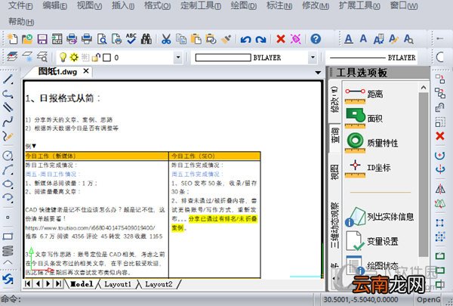Expand the drawing tabs list arrow
The image size is (453, 306).
[318, 73]
